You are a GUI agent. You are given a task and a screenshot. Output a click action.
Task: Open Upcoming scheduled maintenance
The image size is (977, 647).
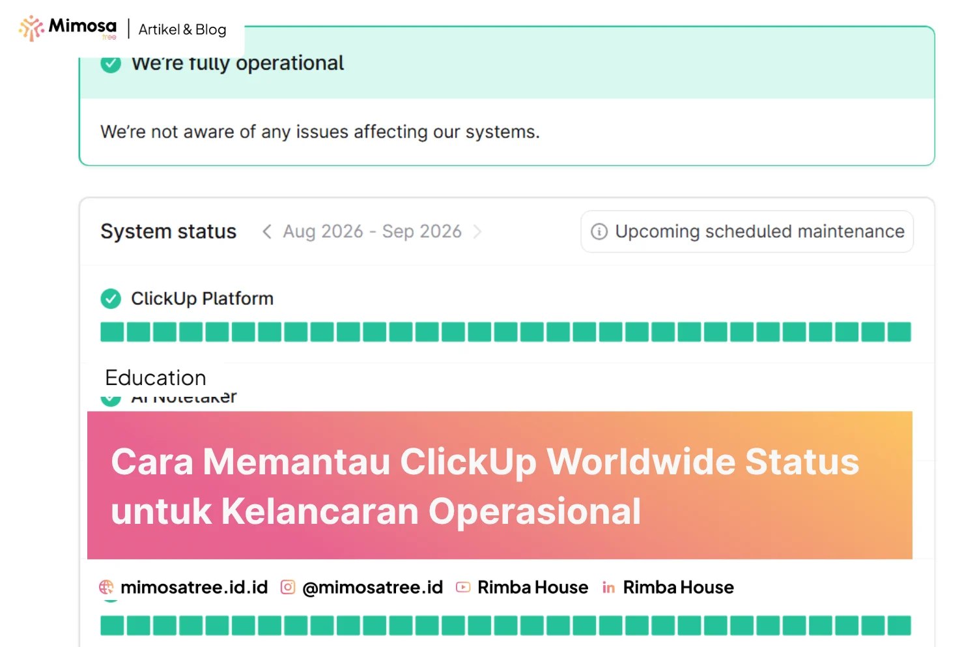747,231
